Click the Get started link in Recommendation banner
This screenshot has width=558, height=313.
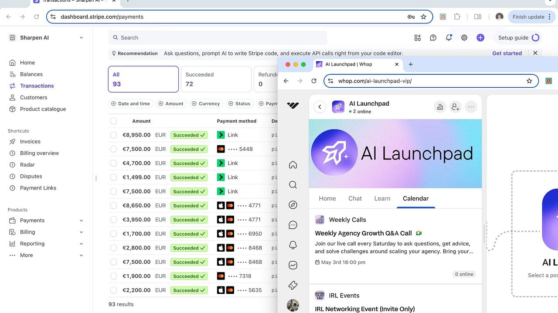pos(507,53)
